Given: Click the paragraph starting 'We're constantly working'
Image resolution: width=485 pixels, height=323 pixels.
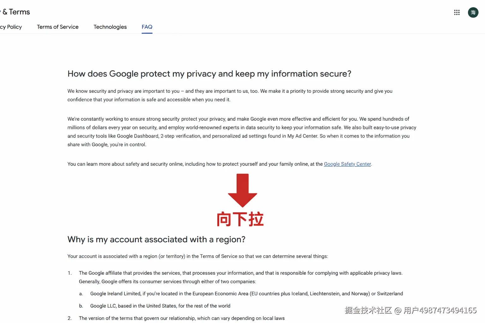Looking at the screenshot, I should coord(242,132).
